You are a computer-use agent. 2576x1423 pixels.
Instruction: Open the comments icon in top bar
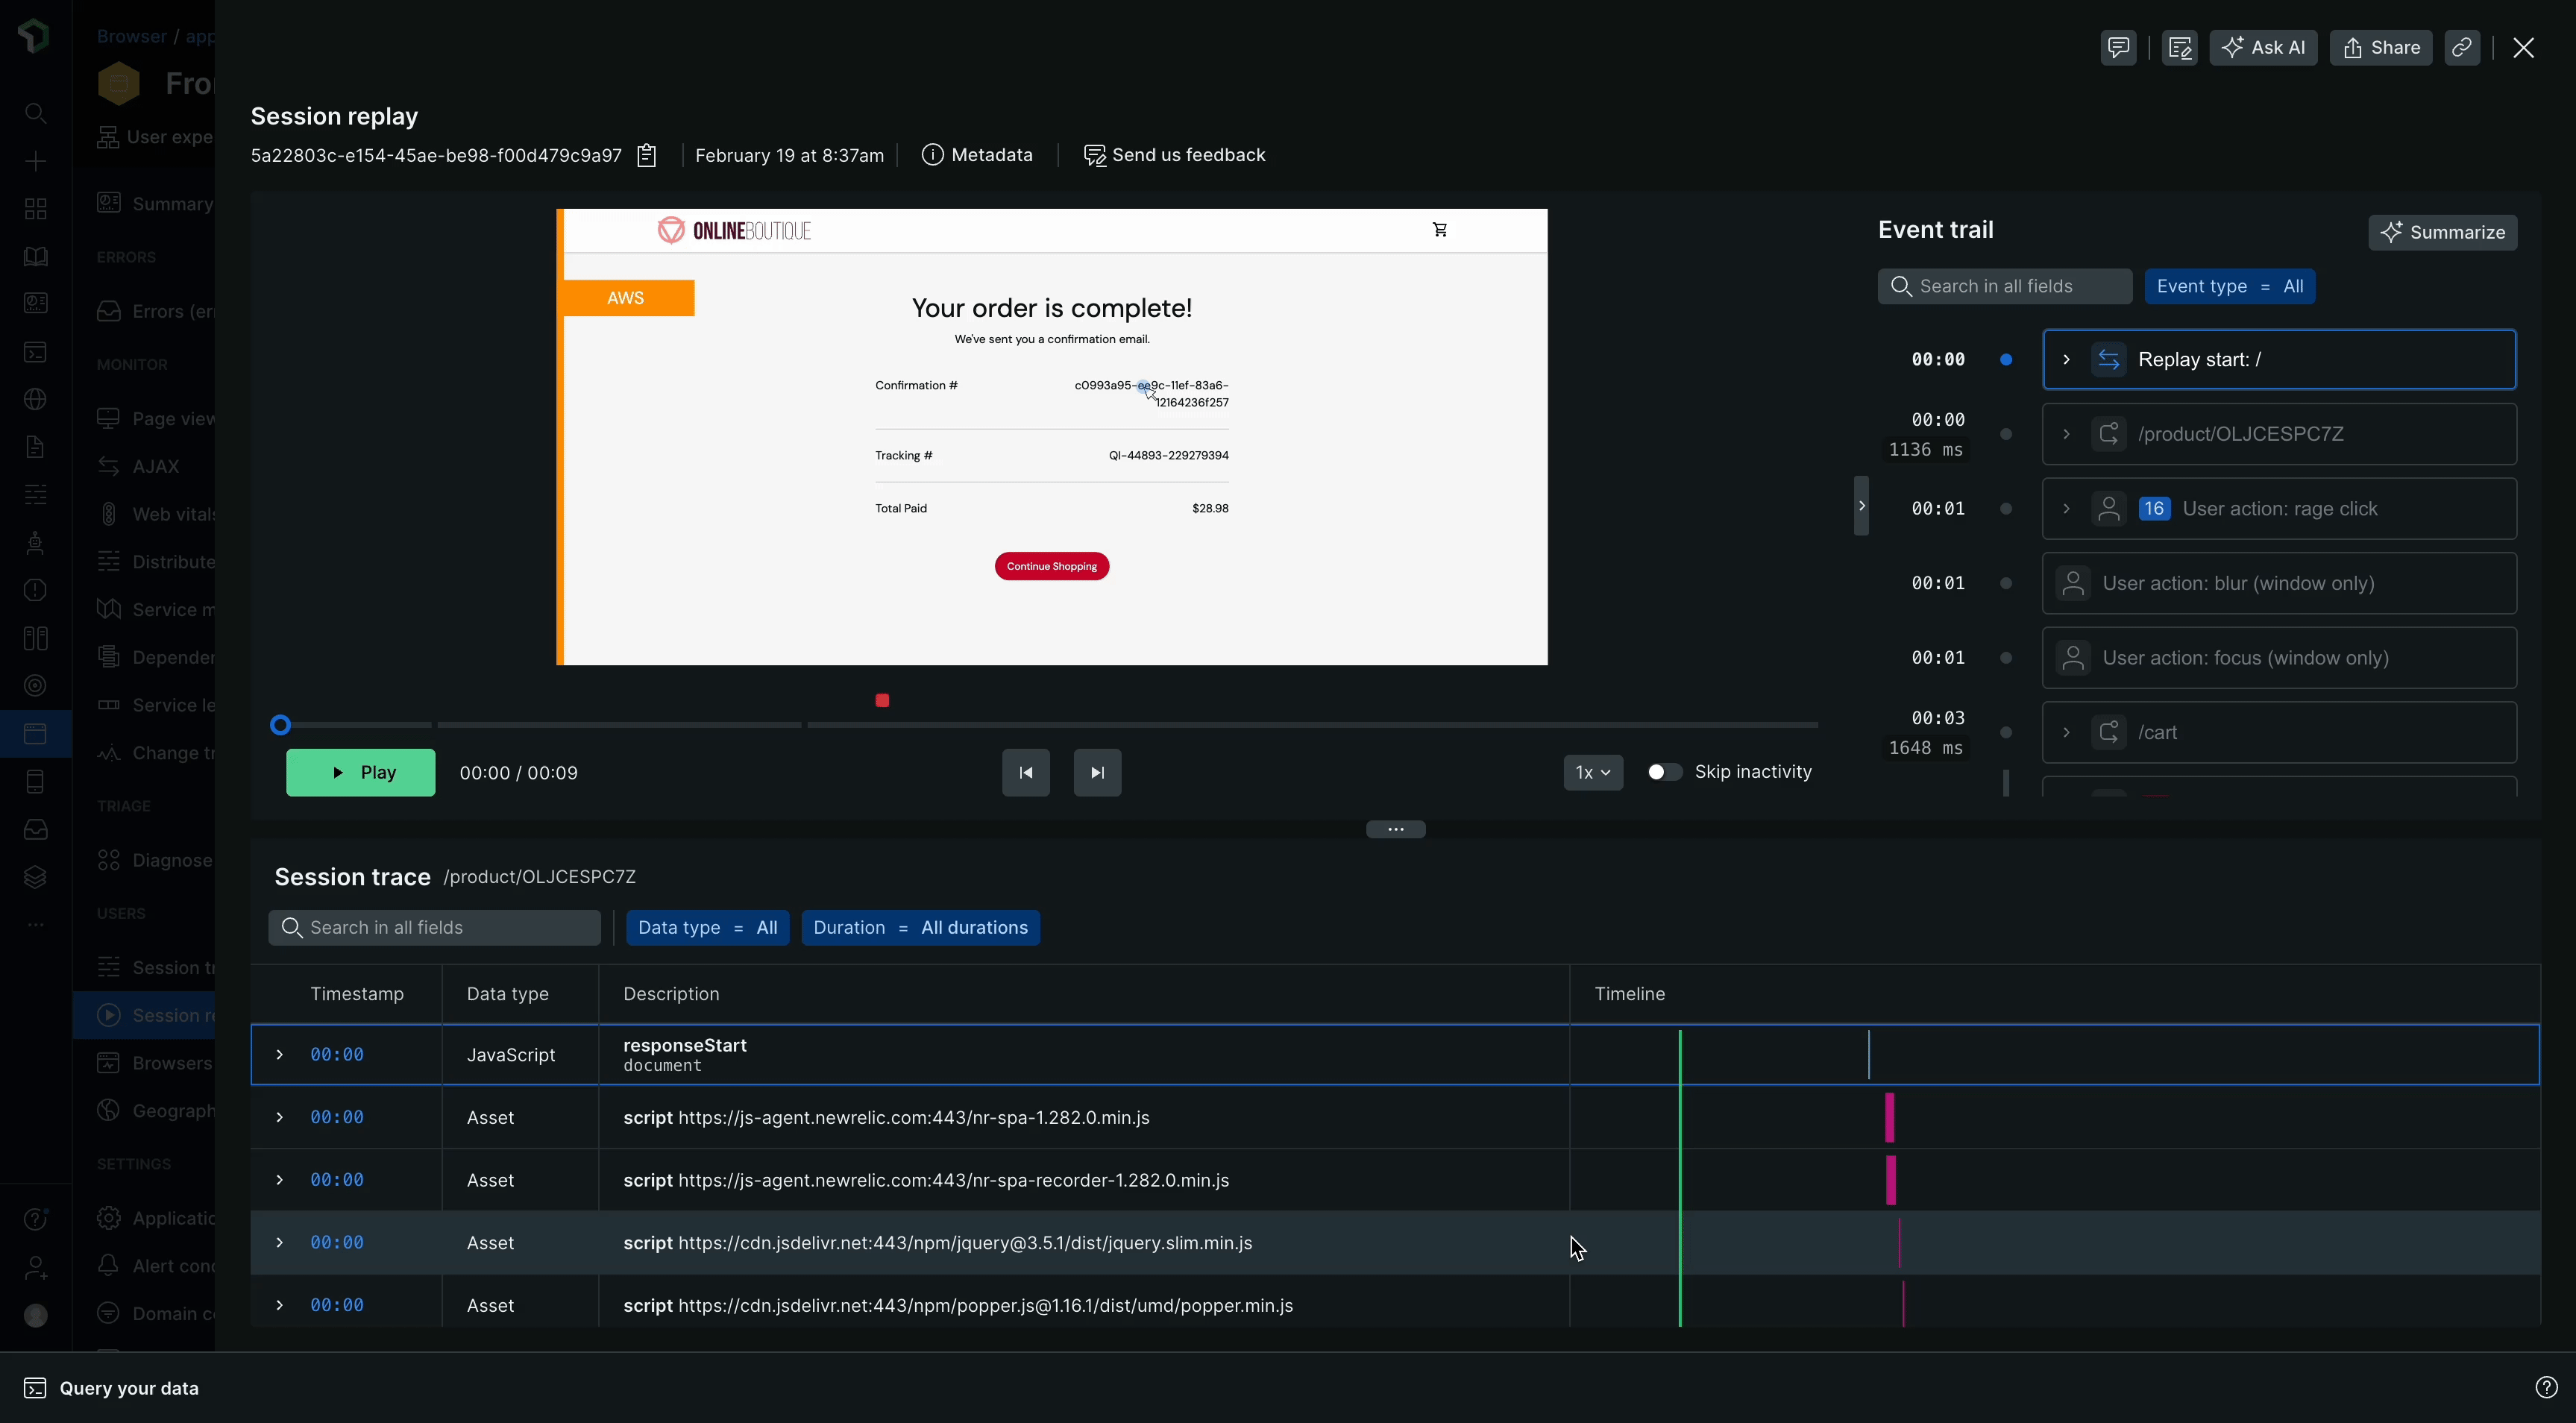2118,47
